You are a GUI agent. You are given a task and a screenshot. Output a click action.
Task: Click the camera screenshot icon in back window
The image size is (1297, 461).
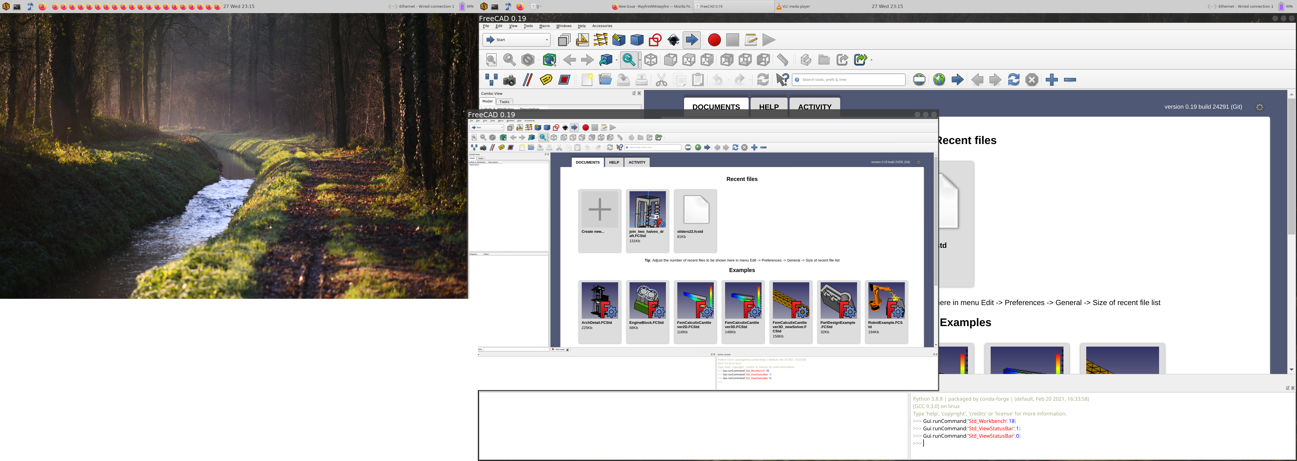click(509, 80)
